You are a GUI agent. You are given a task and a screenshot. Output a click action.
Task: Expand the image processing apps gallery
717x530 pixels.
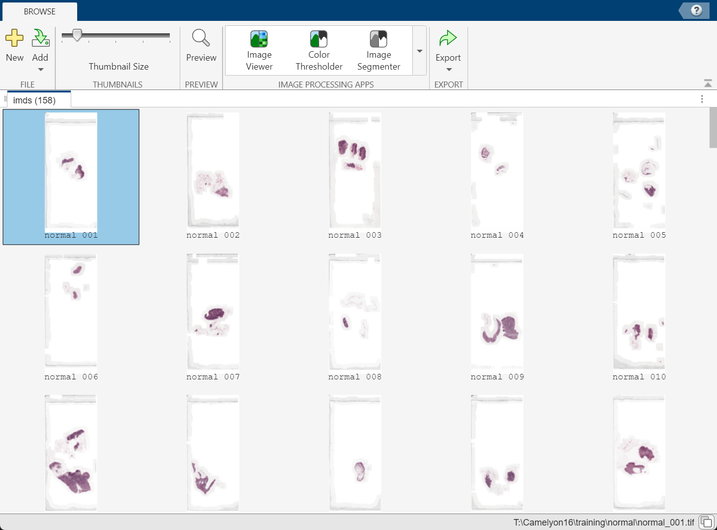(419, 51)
